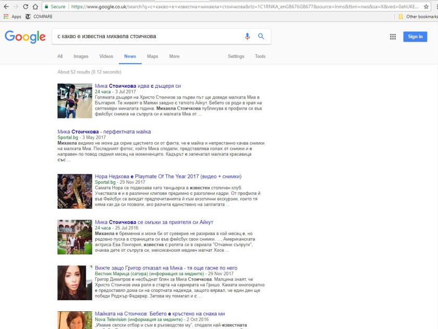Screen dimensions: 438x329
Task: Click inside the Google search query field
Action: tap(146, 37)
